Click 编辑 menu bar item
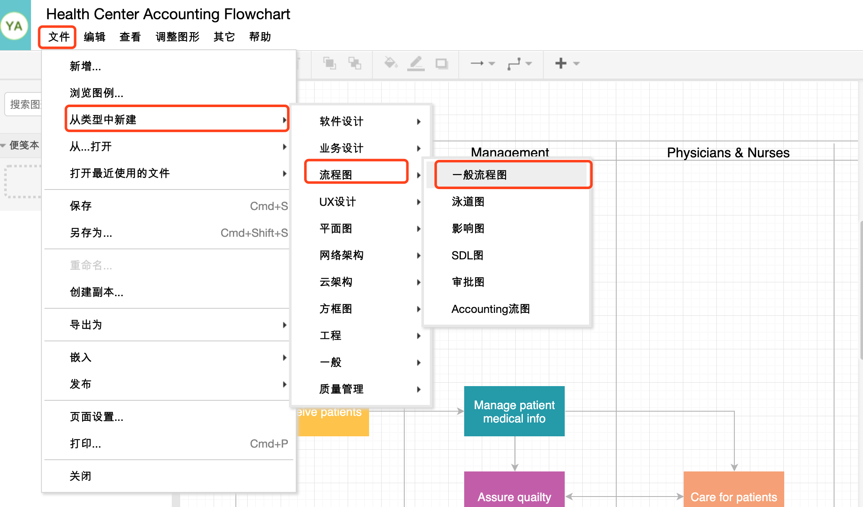863x507 pixels. click(93, 36)
